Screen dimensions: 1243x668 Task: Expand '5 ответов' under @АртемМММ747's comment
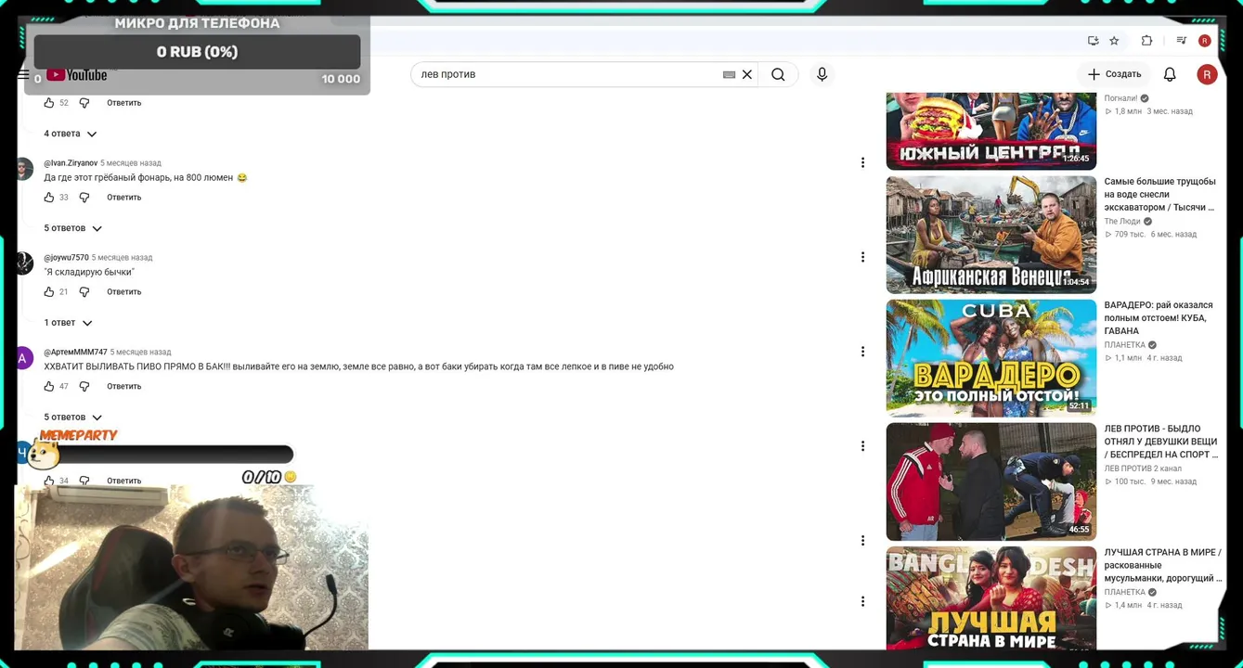point(72,417)
